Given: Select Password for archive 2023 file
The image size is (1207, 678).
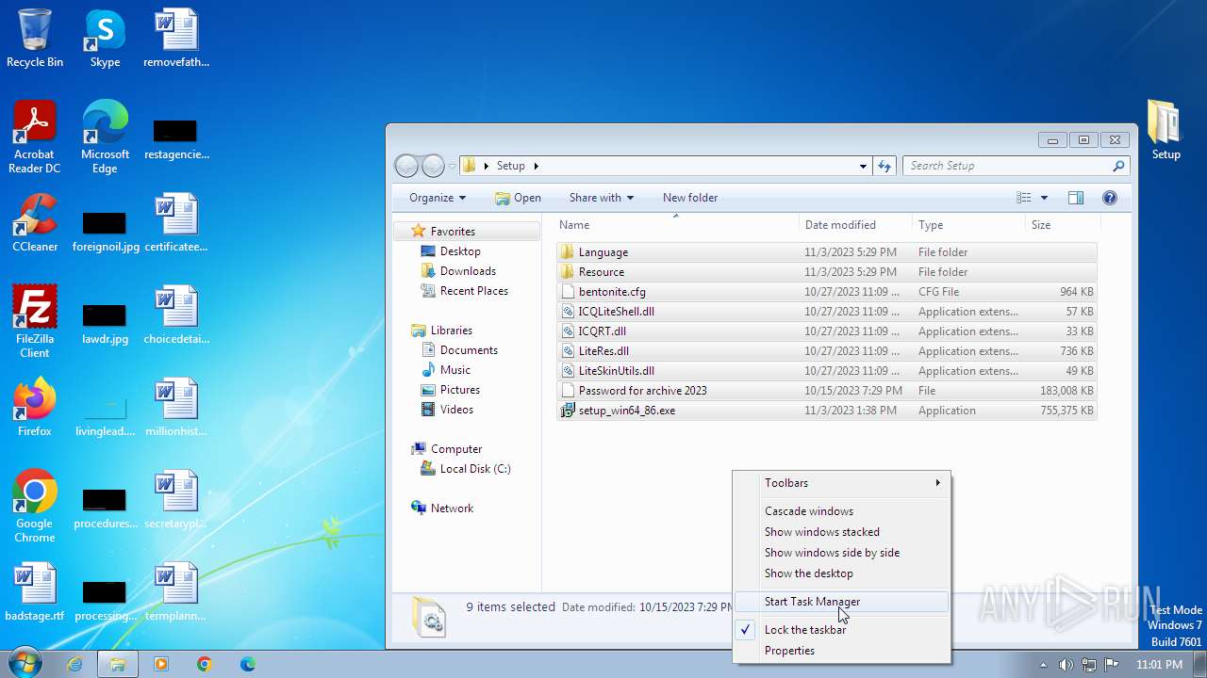Looking at the screenshot, I should coord(642,391).
